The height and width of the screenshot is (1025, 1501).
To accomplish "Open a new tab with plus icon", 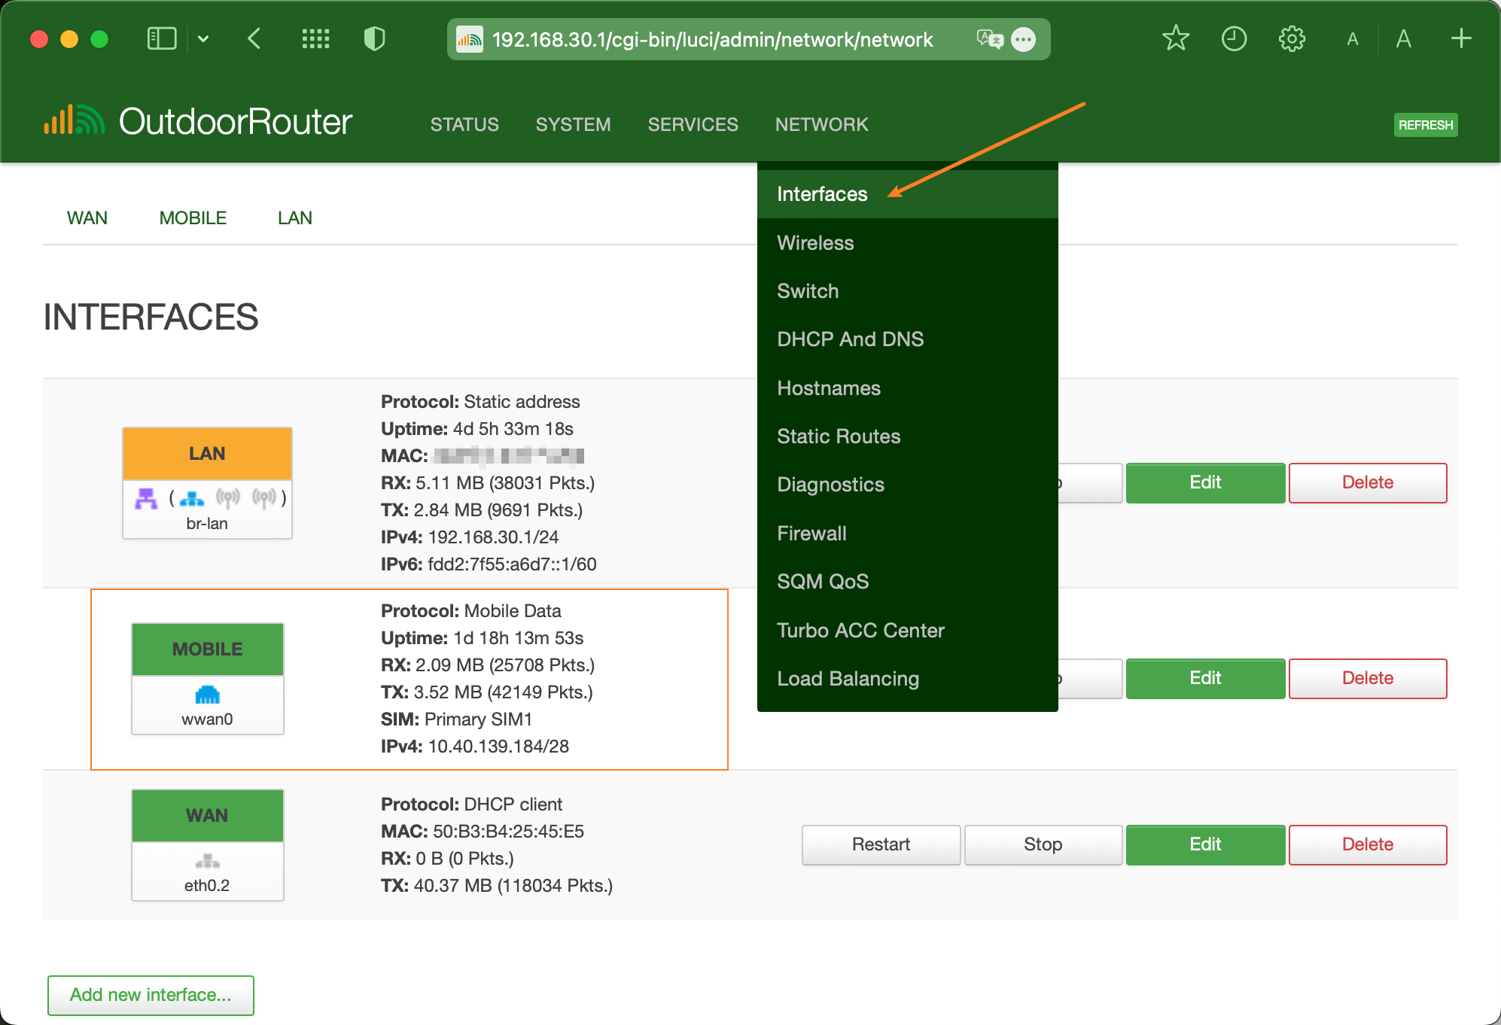I will tap(1461, 38).
